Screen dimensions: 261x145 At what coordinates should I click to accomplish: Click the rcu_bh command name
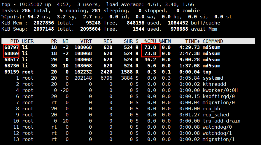211,109
